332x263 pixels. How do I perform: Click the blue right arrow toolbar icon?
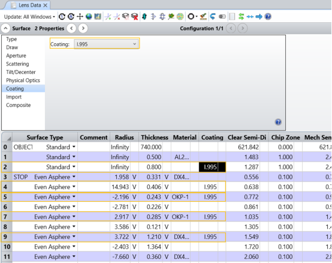[x=259, y=17]
